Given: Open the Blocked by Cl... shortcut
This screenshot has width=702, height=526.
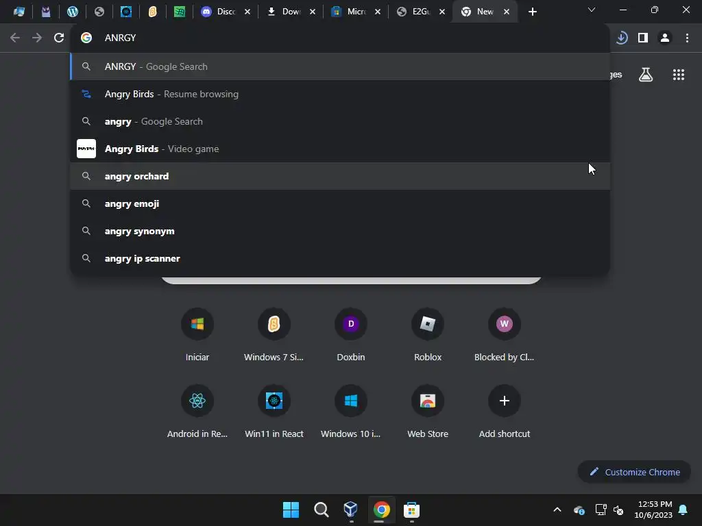Looking at the screenshot, I should (504, 334).
